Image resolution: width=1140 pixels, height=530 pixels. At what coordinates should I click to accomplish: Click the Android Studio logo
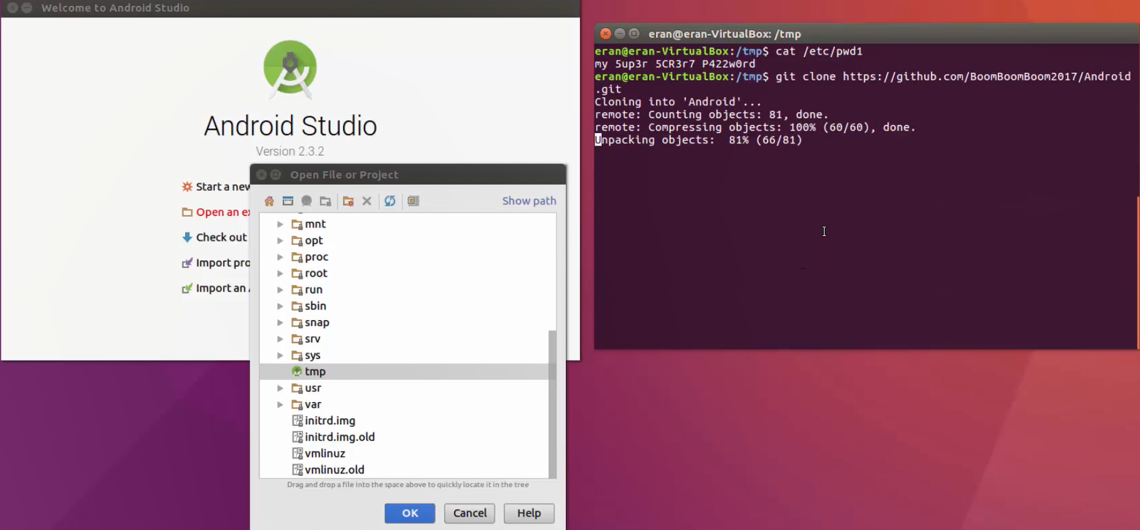[290, 70]
